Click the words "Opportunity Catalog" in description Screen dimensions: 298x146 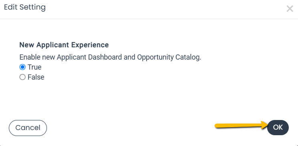pyautogui.click(x=169, y=57)
